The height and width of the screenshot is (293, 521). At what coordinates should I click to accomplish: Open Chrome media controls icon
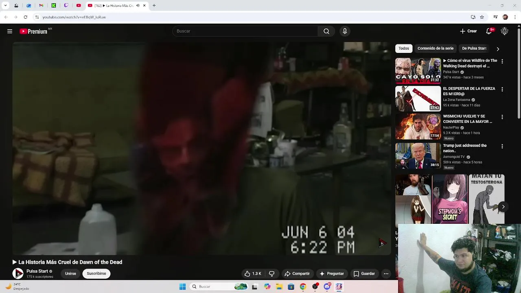pyautogui.click(x=495, y=17)
